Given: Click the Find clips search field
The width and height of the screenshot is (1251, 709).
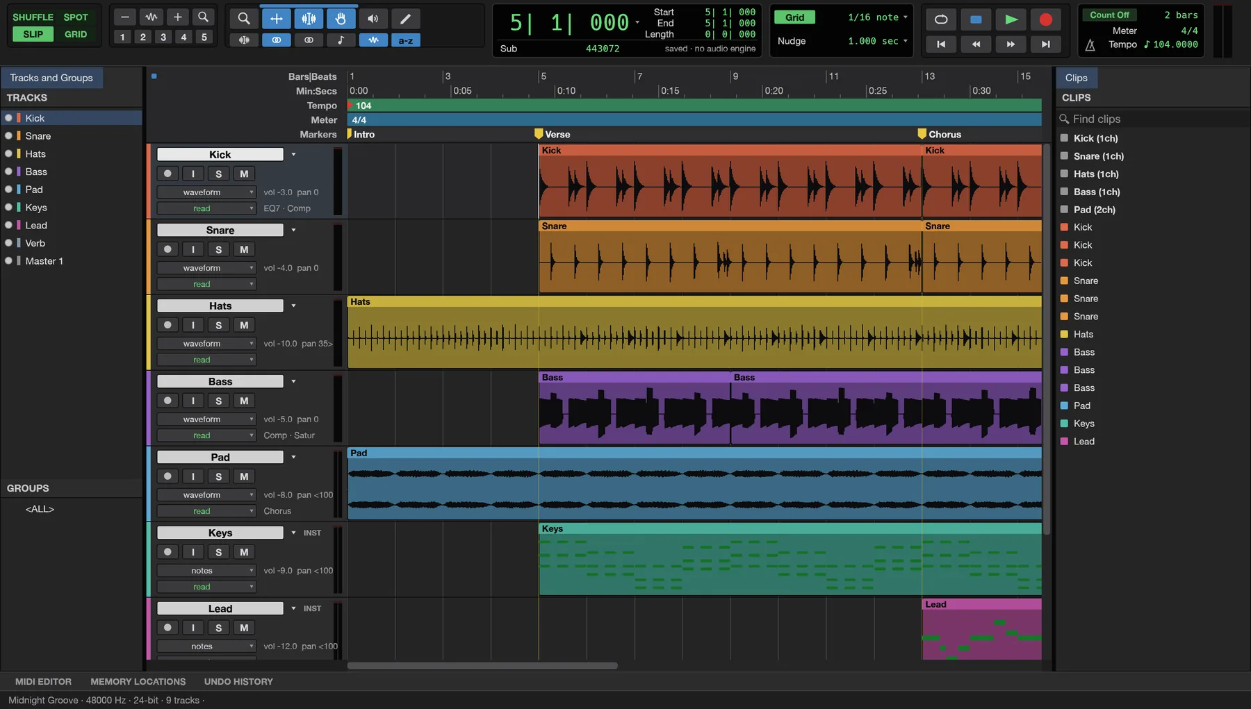Looking at the screenshot, I should pos(1152,119).
